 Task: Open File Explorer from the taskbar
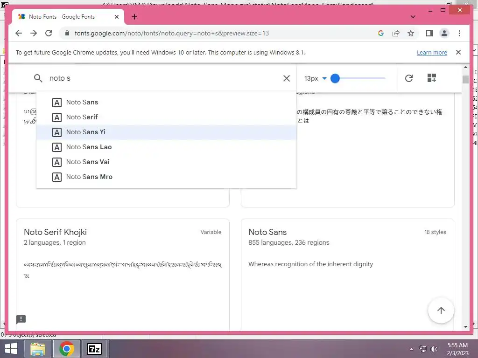tap(38, 349)
